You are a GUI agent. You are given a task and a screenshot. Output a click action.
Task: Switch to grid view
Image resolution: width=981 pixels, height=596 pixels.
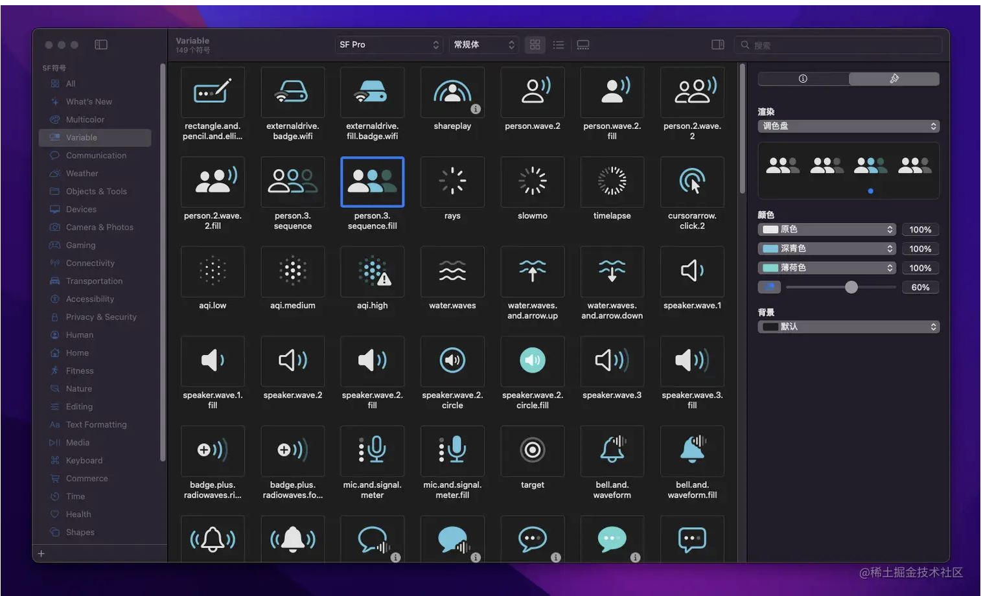click(535, 45)
